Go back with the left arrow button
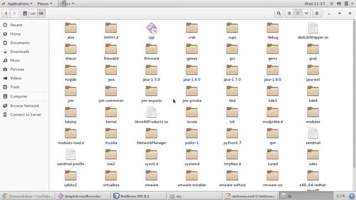The height and width of the screenshot is (200, 356). (6, 13)
